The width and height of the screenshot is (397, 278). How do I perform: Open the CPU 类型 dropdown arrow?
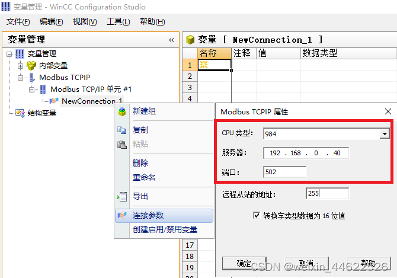[x=385, y=133]
